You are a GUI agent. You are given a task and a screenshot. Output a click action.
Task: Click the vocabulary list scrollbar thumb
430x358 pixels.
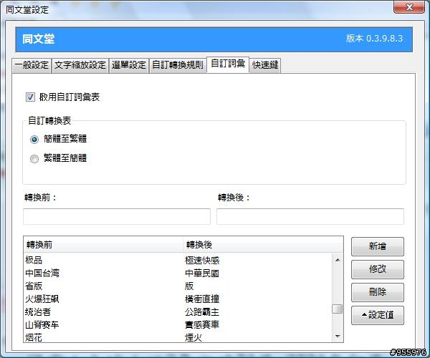pyautogui.click(x=338, y=309)
